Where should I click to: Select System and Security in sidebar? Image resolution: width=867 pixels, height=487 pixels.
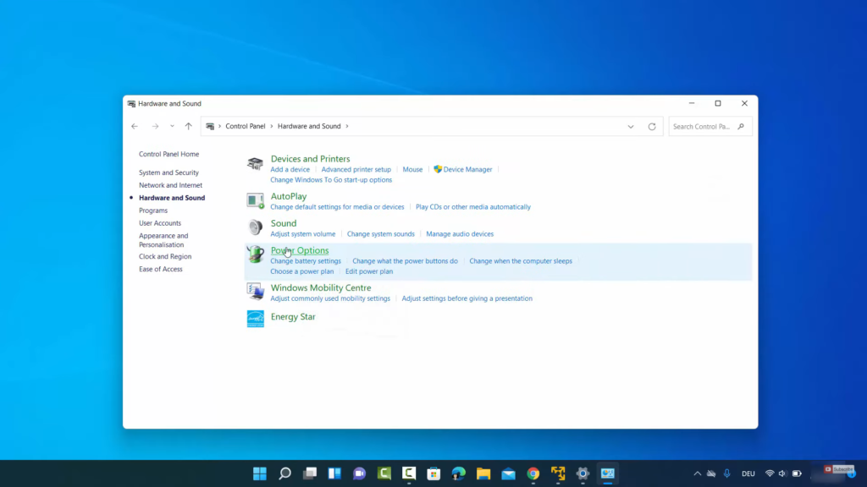pos(168,172)
